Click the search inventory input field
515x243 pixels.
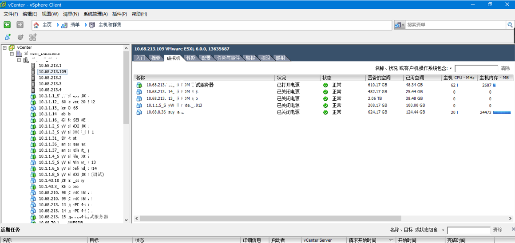456,24
